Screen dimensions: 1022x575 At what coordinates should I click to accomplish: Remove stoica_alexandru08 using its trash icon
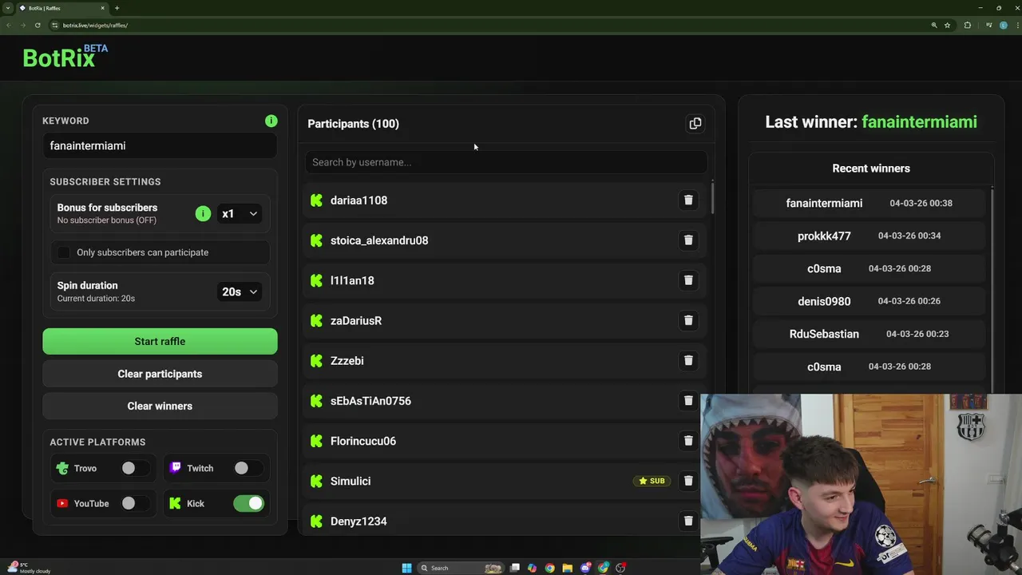[688, 240]
